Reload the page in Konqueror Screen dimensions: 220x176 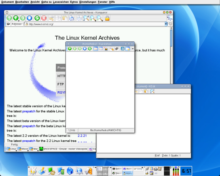click(x=37, y=18)
